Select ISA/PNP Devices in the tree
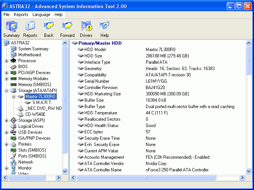Screen dimensions: 254x190 pyautogui.click(x=34, y=138)
